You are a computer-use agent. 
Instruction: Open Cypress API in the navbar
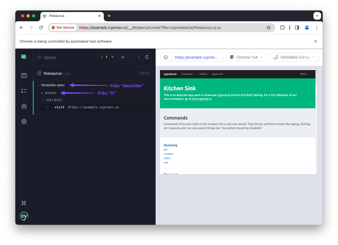click(217, 74)
